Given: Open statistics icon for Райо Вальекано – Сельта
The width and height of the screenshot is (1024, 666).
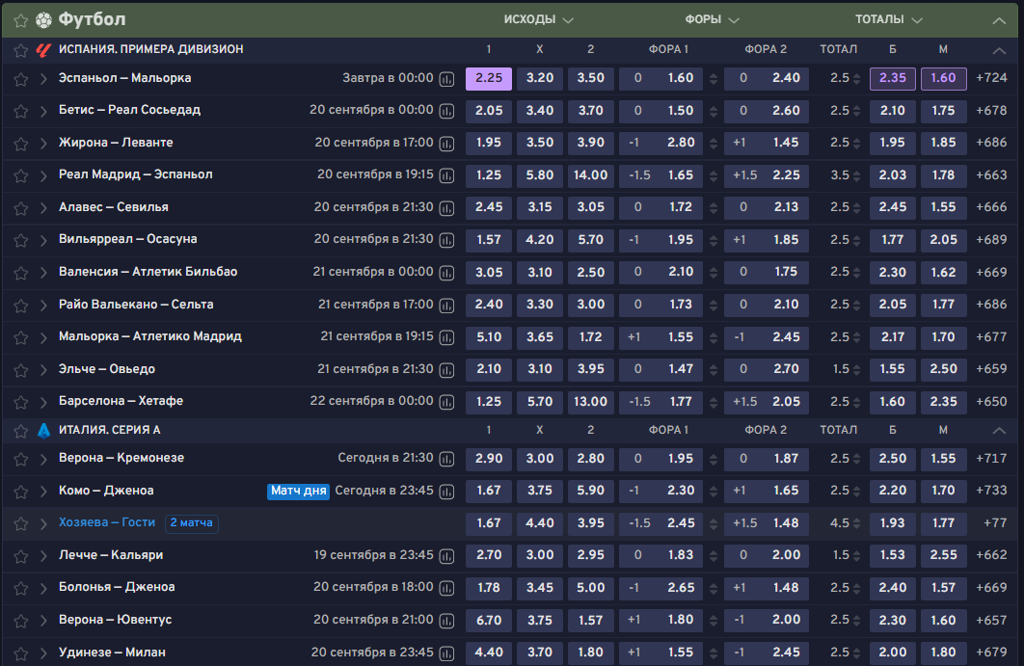Looking at the screenshot, I should 446,306.
